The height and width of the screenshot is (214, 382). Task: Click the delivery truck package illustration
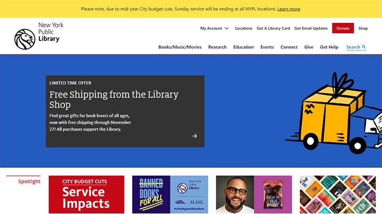(333, 113)
